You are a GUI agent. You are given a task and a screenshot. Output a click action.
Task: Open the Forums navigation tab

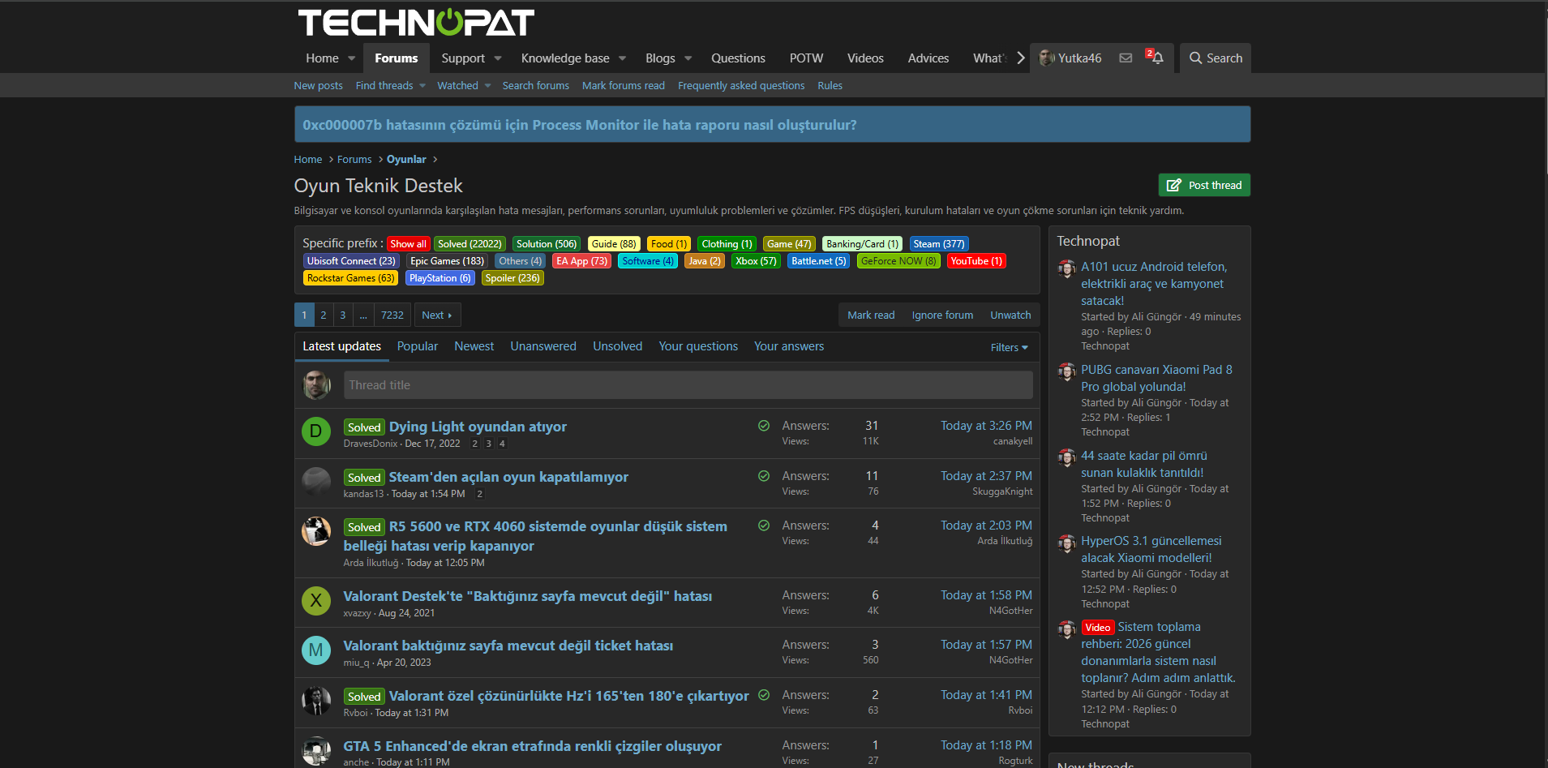coord(397,58)
